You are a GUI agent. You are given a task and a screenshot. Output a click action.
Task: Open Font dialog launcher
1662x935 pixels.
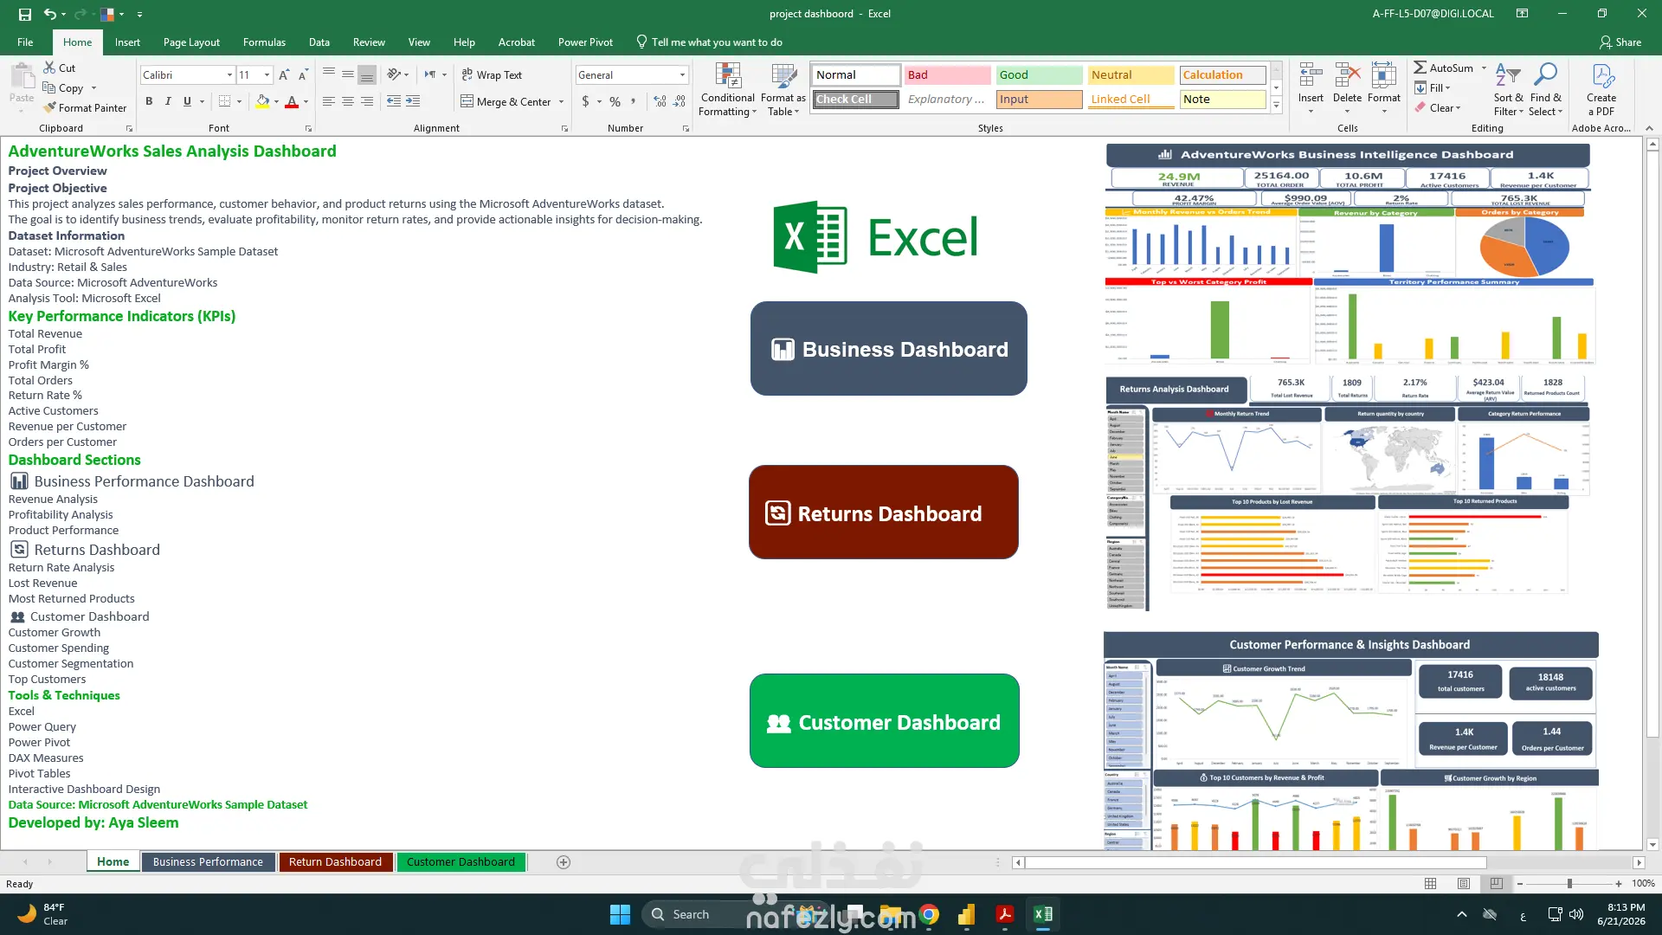point(308,128)
